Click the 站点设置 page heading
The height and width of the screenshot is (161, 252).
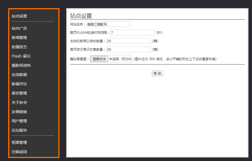pyautogui.click(x=81, y=16)
